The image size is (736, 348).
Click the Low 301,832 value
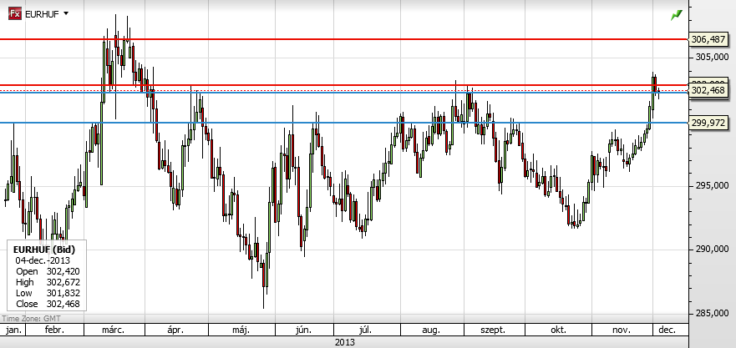(x=63, y=293)
